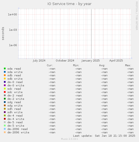
Task: Click the dm-4 read legend label
Action: point(15,116)
